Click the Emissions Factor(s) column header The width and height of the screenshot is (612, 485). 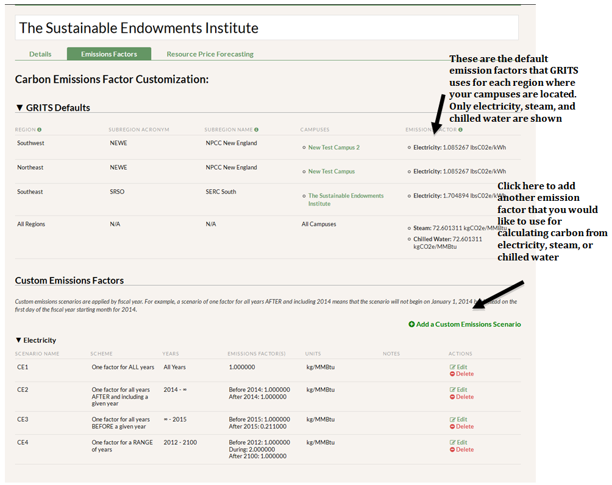pos(257,354)
